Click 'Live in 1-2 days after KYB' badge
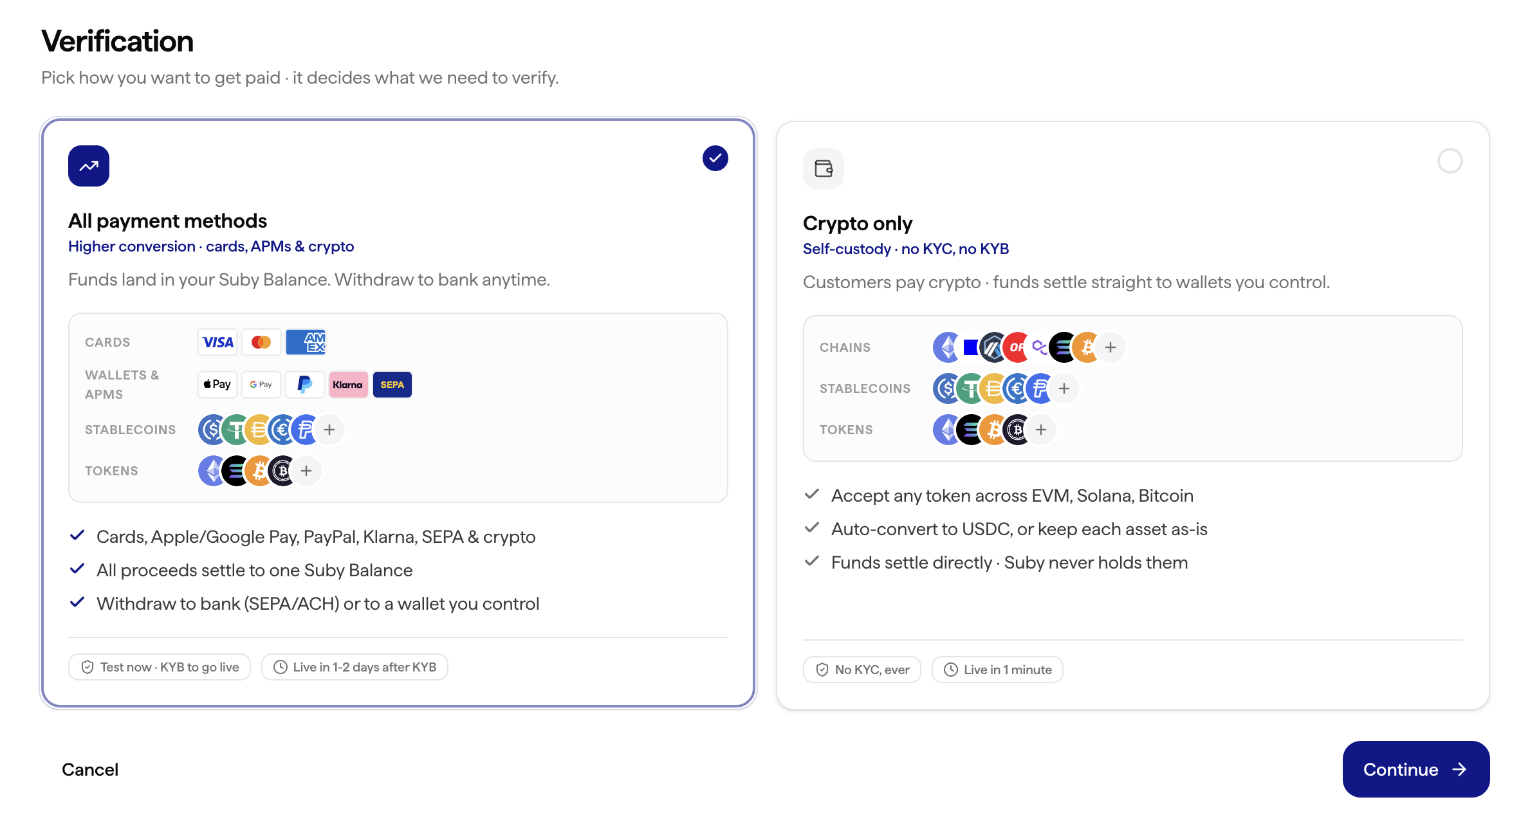 point(355,667)
